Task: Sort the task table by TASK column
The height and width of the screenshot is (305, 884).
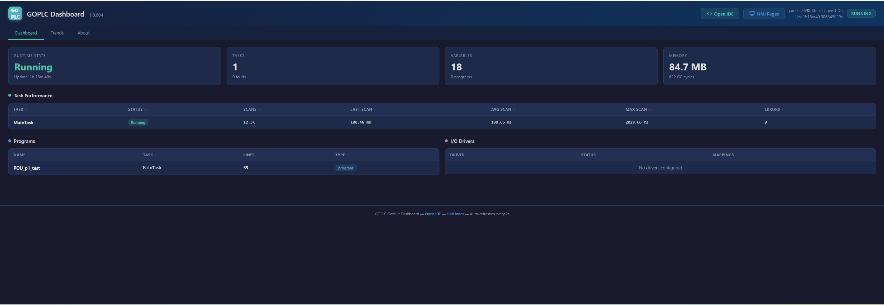Action: tap(19, 109)
